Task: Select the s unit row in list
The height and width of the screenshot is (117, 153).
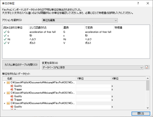Action: point(76,35)
